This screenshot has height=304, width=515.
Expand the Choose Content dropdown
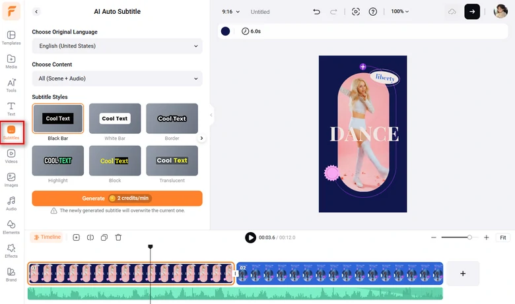[x=118, y=78]
